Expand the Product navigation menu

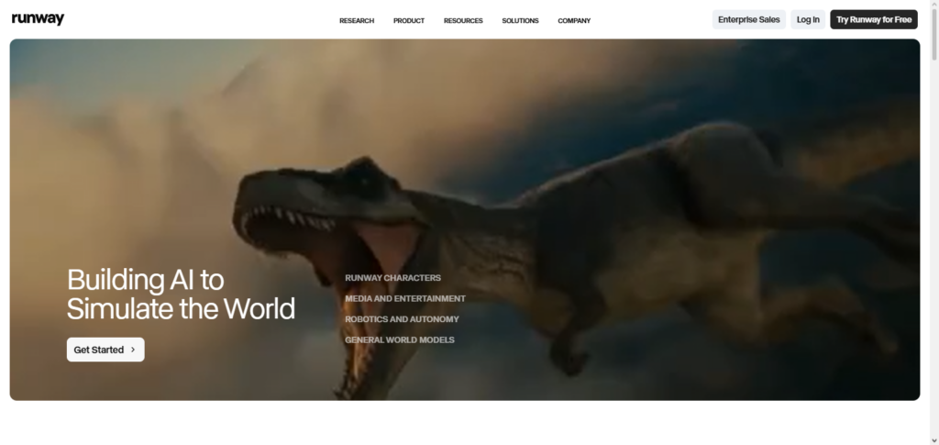tap(409, 20)
